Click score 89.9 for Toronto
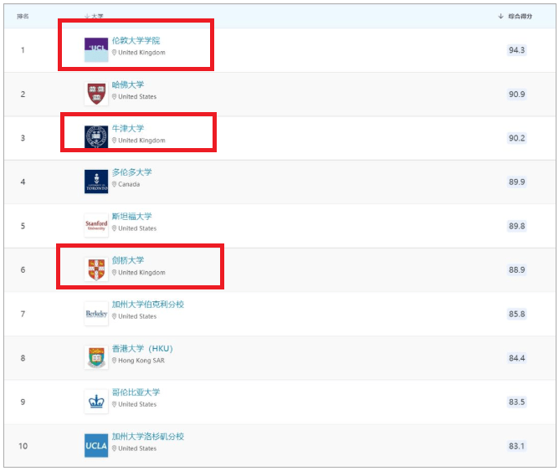The image size is (559, 471). point(516,182)
